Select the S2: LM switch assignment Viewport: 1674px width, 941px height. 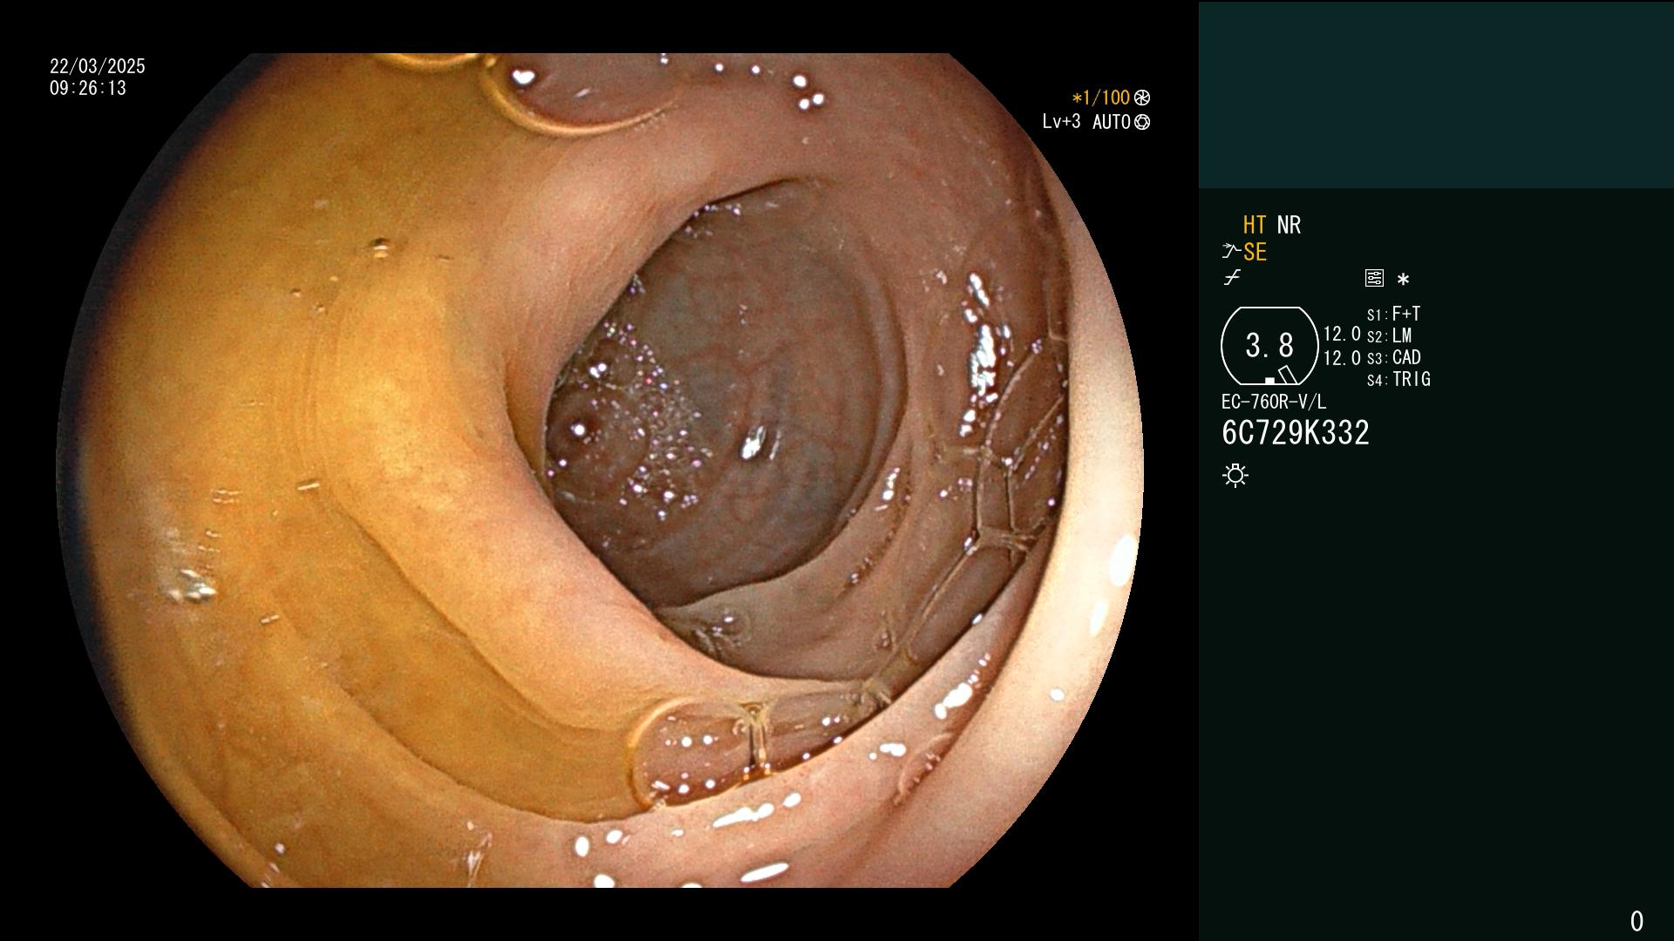click(1389, 335)
